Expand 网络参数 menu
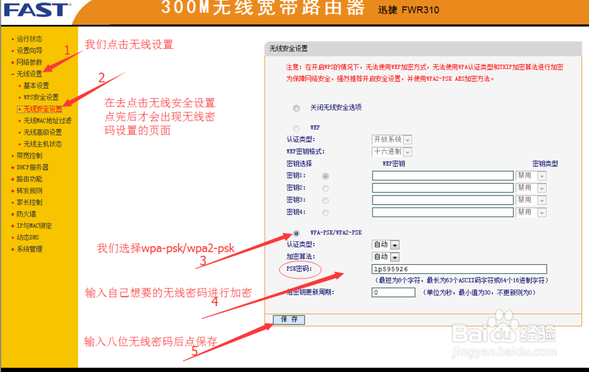Image resolution: width=589 pixels, height=372 pixels. point(29,62)
